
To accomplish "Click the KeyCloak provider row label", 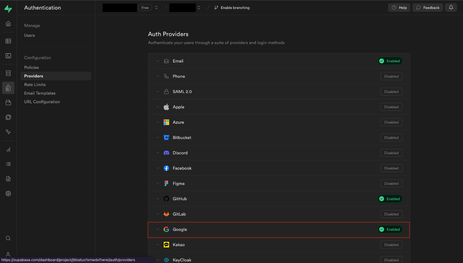I will click(x=182, y=260).
